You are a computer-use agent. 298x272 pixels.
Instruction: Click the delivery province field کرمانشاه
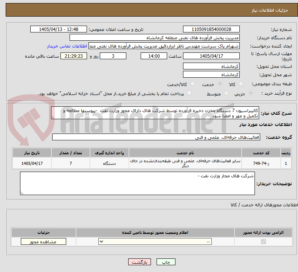(211, 66)
